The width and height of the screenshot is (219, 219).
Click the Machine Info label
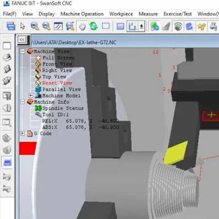51,102
